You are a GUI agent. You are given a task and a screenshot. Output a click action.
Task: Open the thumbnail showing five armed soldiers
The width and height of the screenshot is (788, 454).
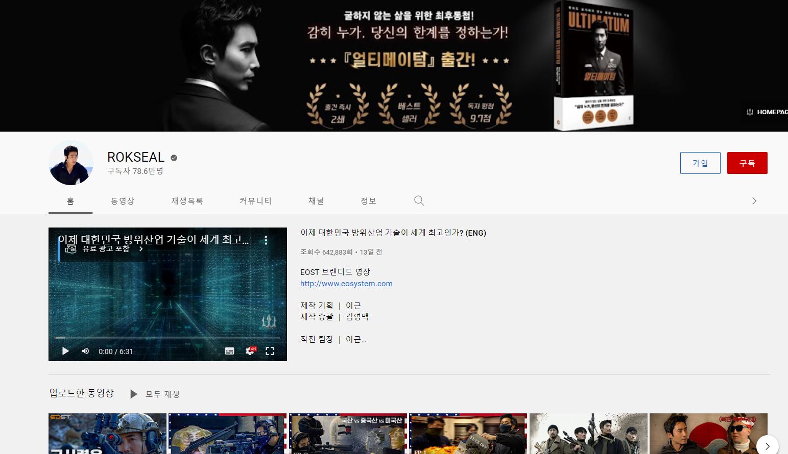coord(588,434)
